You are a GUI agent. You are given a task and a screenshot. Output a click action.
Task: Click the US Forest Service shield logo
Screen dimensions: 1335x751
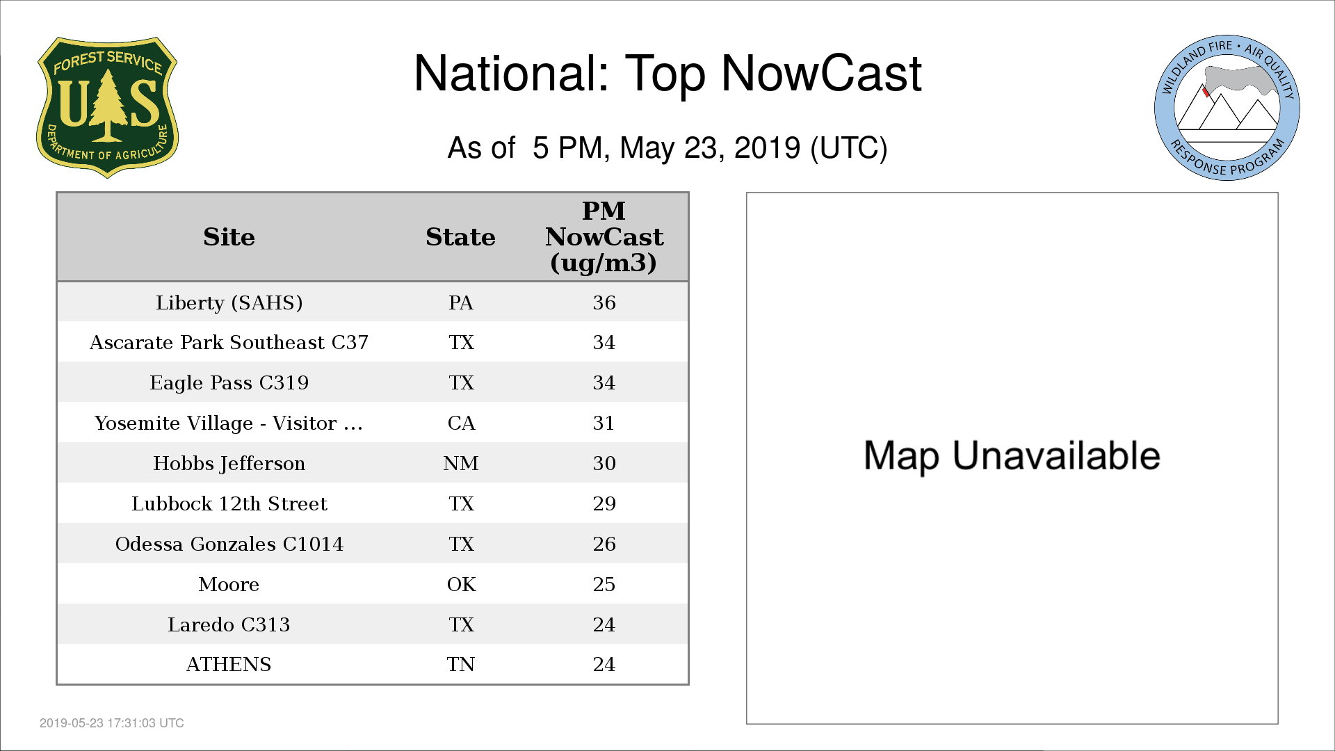point(107,107)
